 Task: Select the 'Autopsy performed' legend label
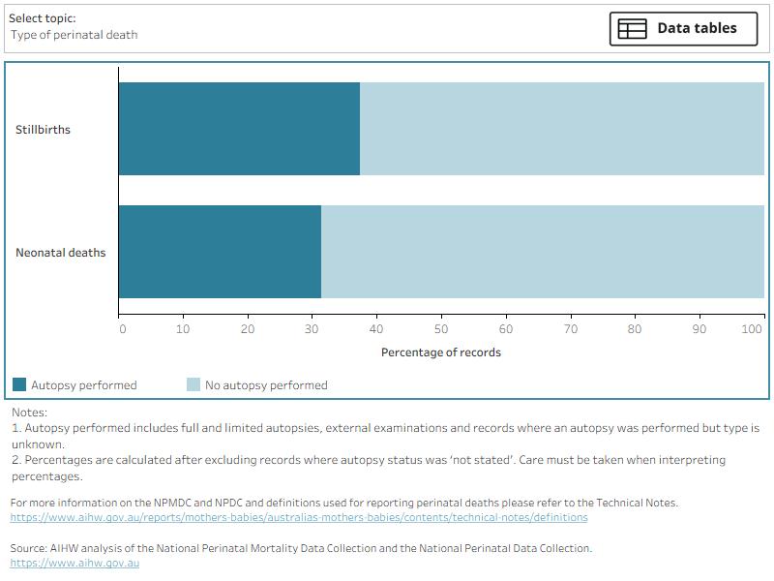(84, 385)
